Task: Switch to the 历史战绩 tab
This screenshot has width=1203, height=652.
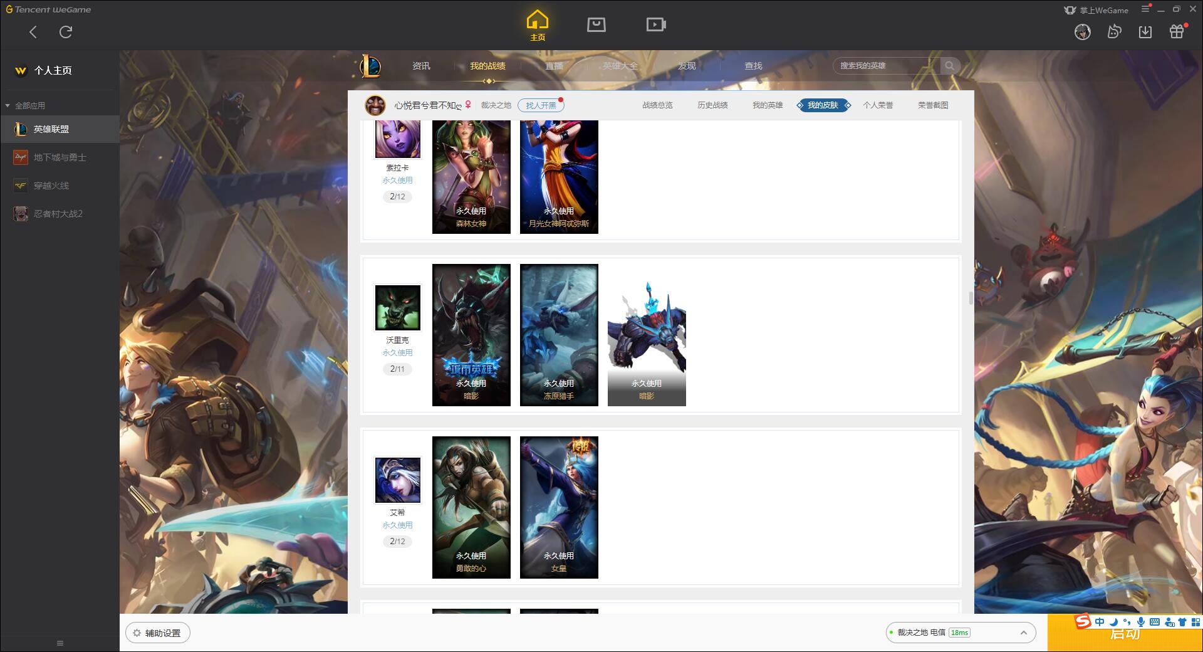Action: pyautogui.click(x=712, y=105)
